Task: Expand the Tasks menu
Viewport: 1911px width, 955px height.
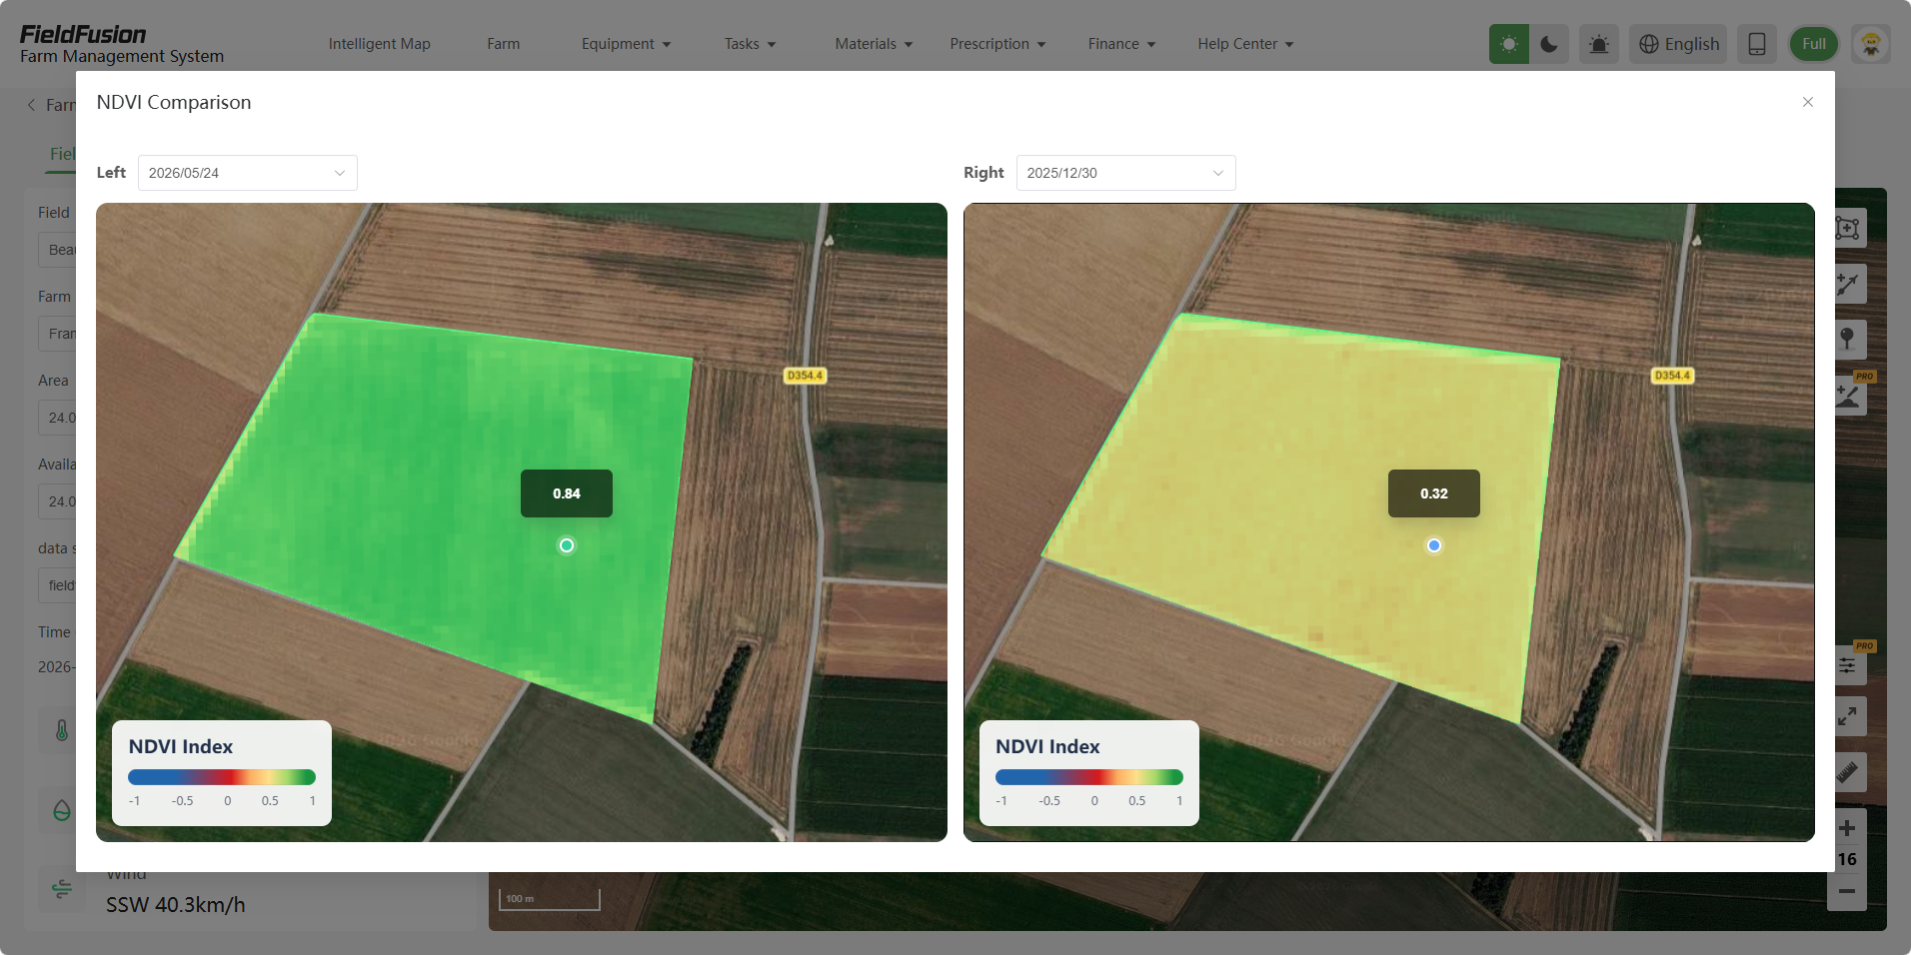Action: coord(751,44)
